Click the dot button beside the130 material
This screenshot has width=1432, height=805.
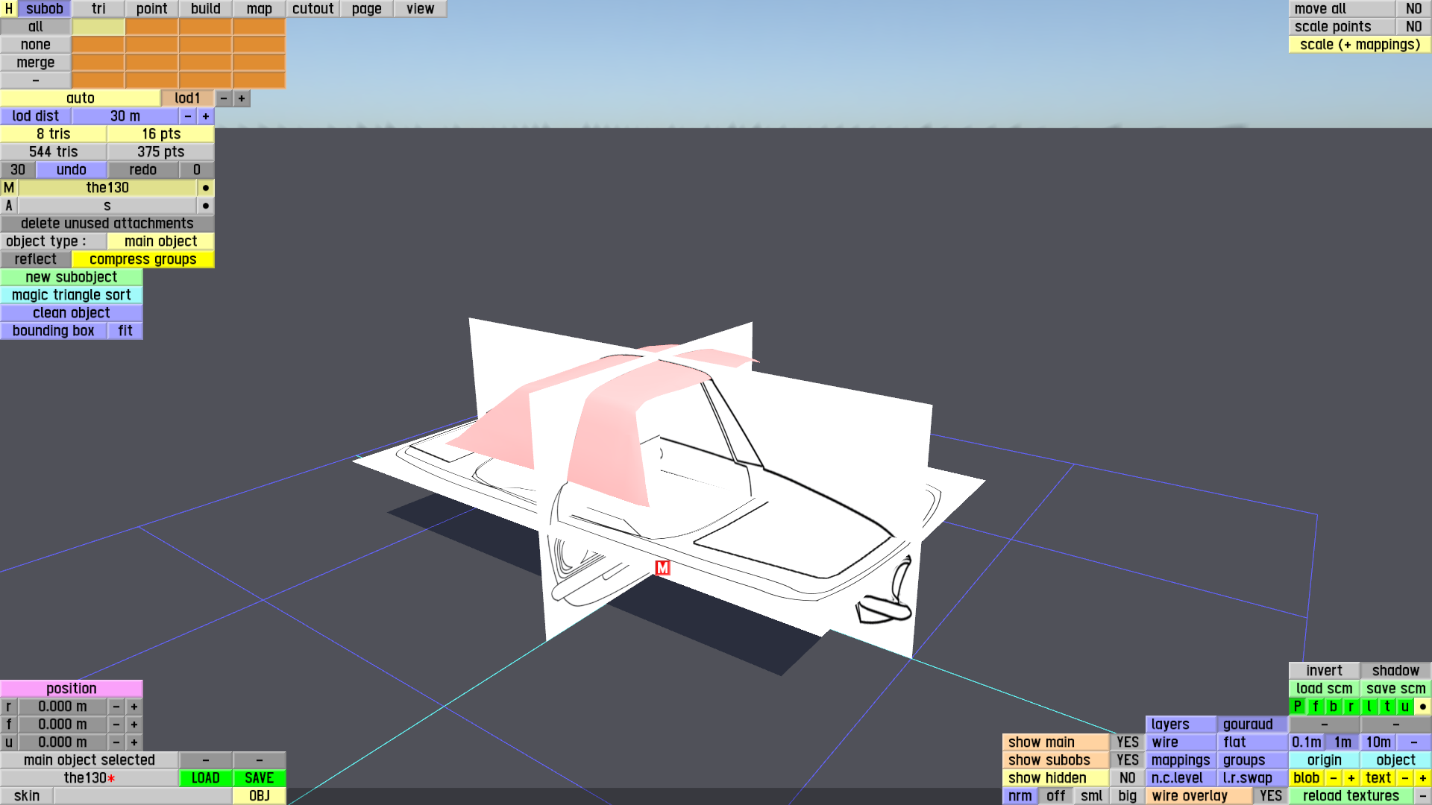(206, 188)
